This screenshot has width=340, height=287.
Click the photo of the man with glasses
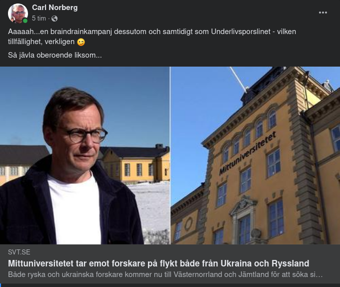pos(85,155)
